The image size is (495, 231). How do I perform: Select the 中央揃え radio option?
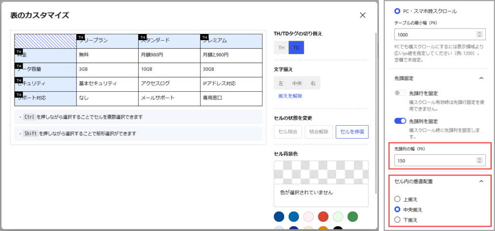(x=397, y=210)
